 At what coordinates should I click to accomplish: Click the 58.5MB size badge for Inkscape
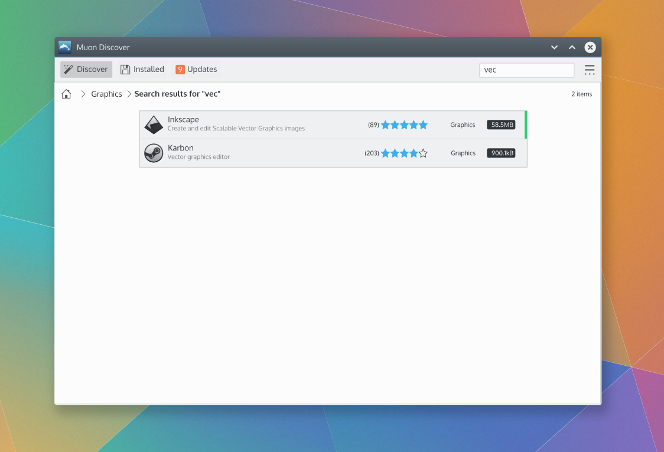(x=501, y=125)
